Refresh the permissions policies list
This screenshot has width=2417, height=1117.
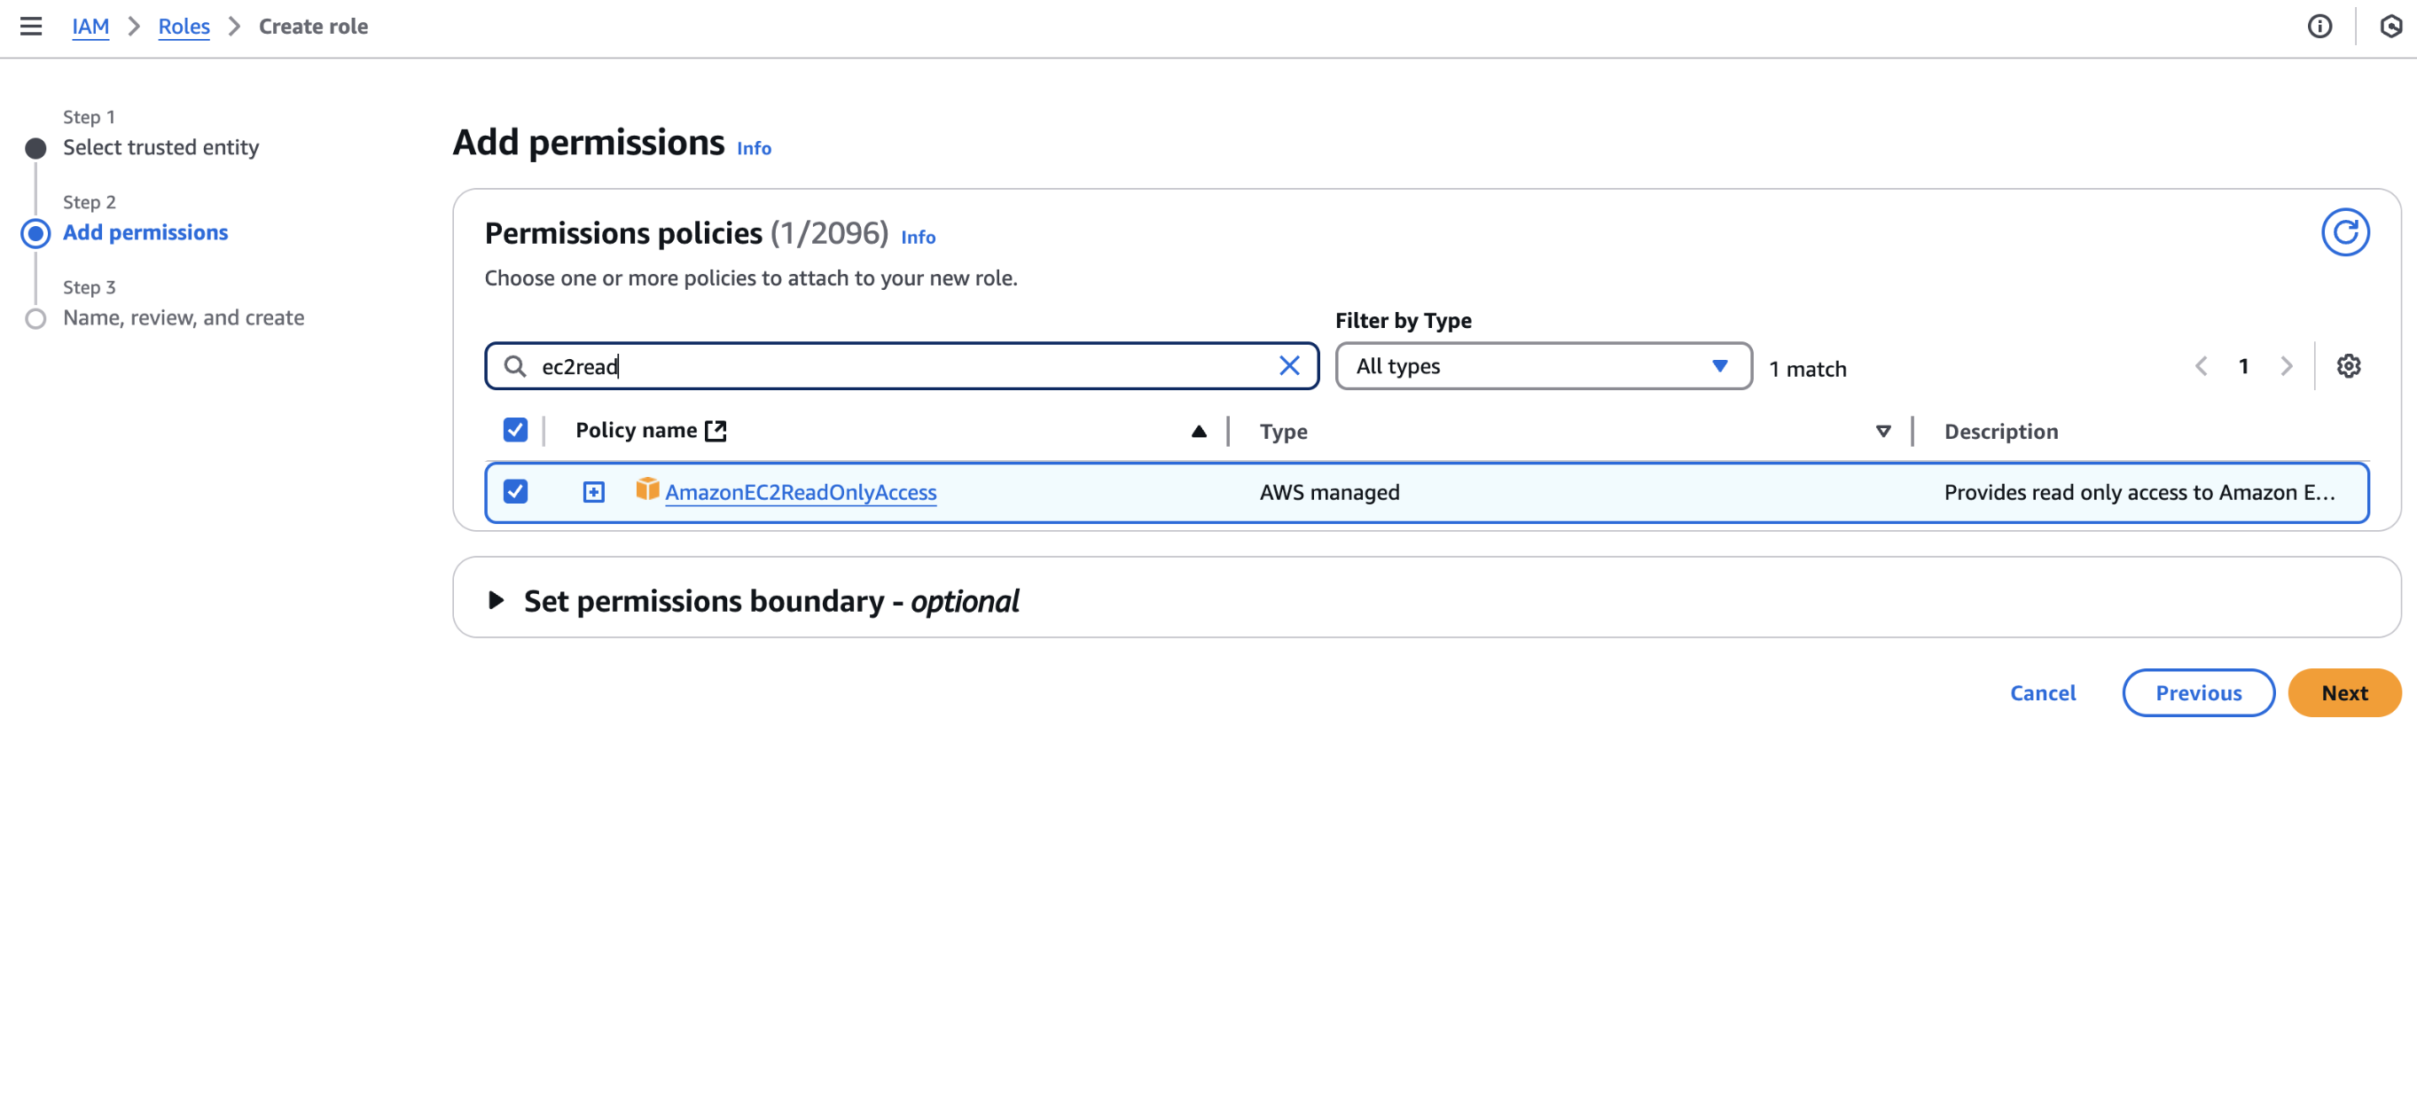click(2345, 232)
